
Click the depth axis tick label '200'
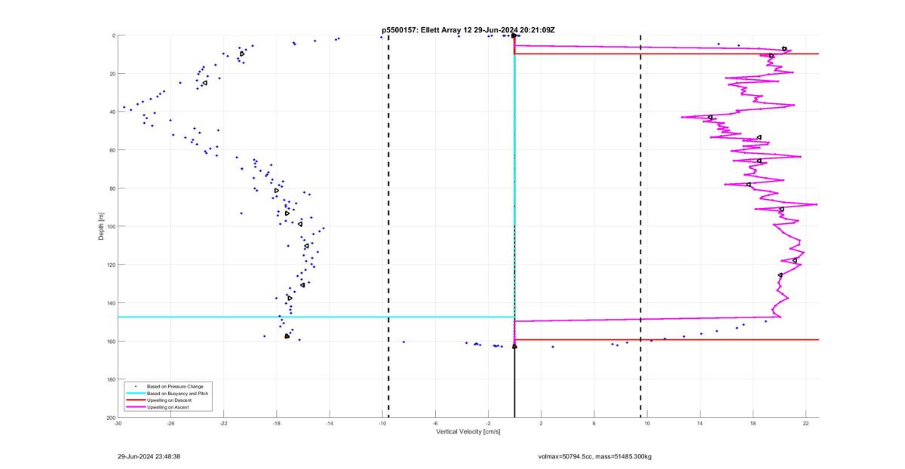[x=110, y=418]
